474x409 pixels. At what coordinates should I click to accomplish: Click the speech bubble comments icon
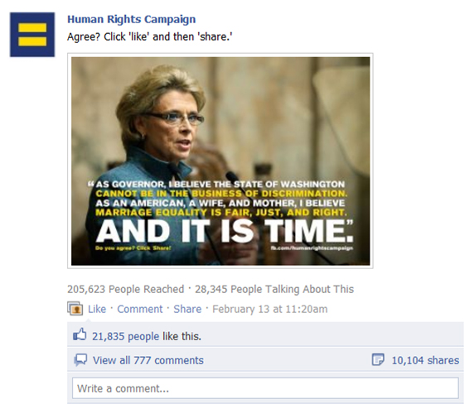(x=80, y=360)
